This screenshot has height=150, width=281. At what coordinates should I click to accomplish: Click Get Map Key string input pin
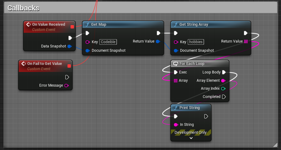pyautogui.click(x=87, y=42)
